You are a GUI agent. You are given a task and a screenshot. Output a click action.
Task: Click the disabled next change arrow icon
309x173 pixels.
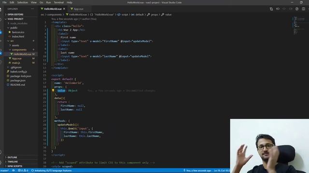tap(291, 9)
